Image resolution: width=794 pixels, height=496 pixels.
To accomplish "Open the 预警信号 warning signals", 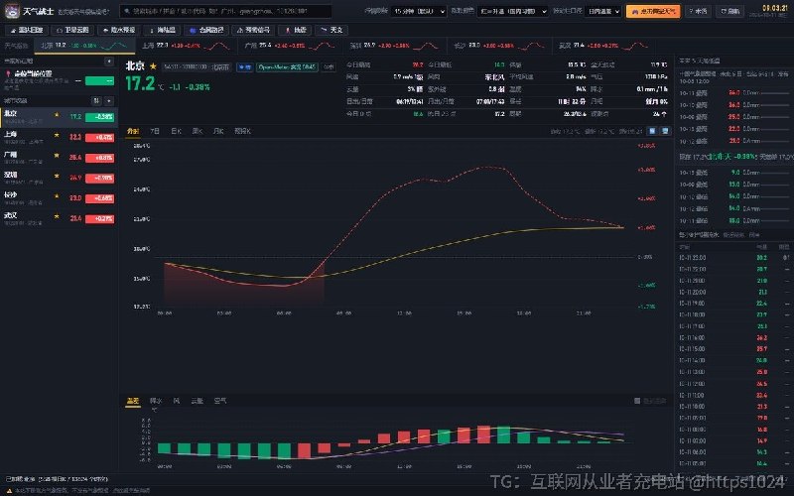I will click(x=253, y=31).
